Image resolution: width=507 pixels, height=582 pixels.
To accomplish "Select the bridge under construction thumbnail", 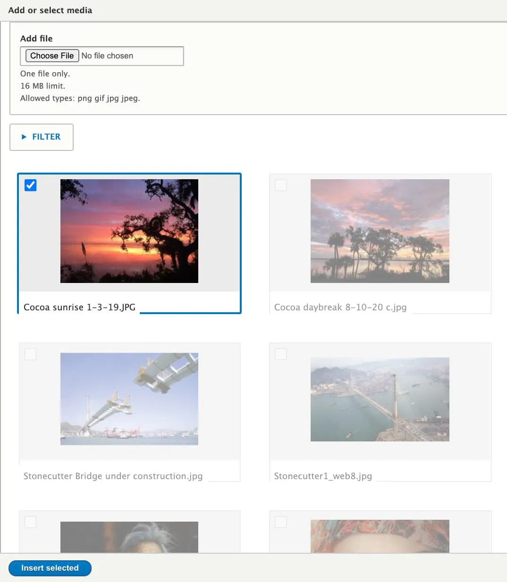I will tap(129, 399).
